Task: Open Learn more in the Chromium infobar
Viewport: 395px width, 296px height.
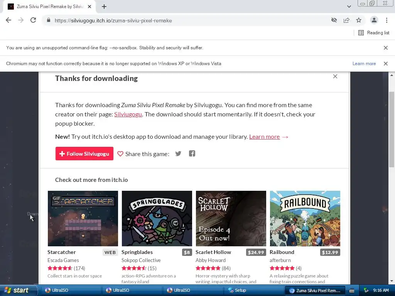Action: 364,64
